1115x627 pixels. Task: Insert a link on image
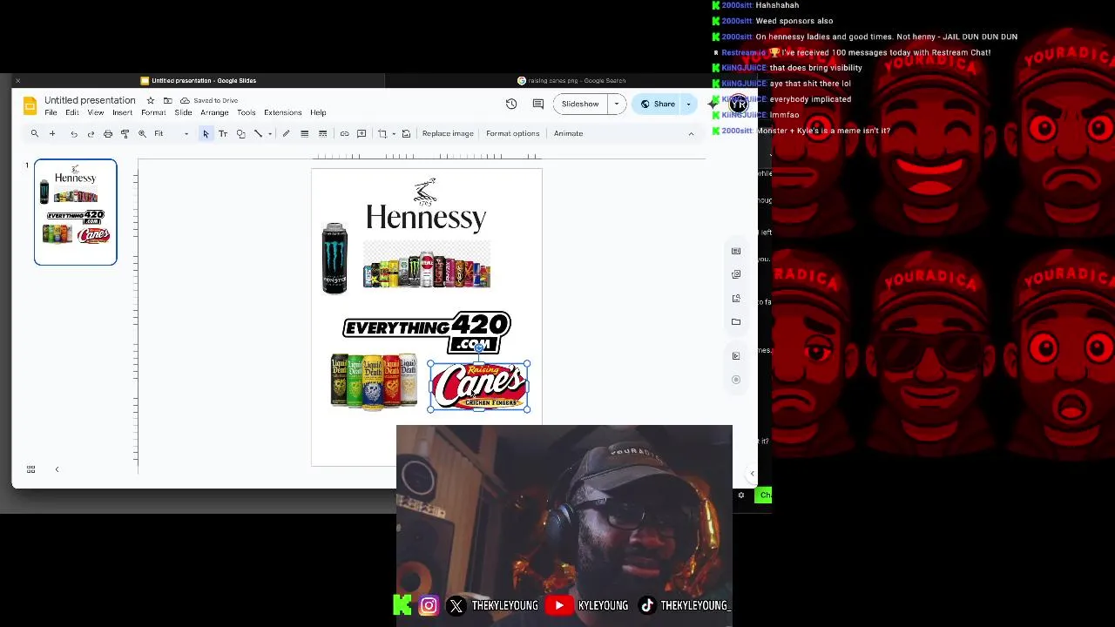pyautogui.click(x=344, y=133)
